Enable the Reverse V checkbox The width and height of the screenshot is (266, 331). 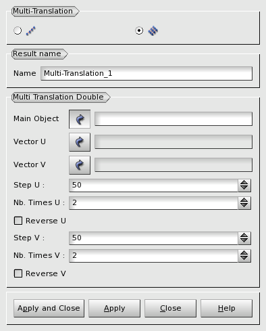pyautogui.click(x=18, y=273)
